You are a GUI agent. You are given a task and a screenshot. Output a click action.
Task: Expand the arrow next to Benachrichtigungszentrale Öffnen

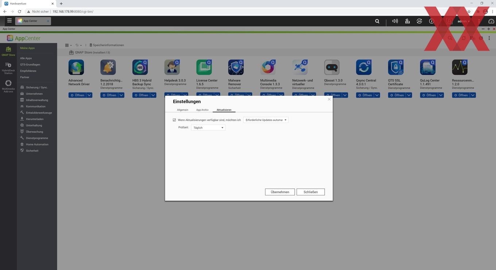pyautogui.click(x=121, y=95)
